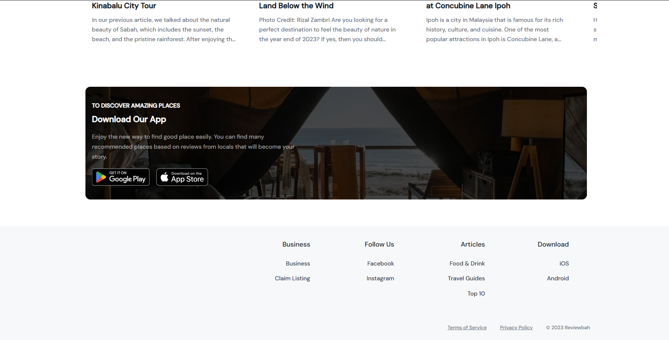669x340 pixels.
Task: Open the Privacy Policy page
Action: click(516, 327)
